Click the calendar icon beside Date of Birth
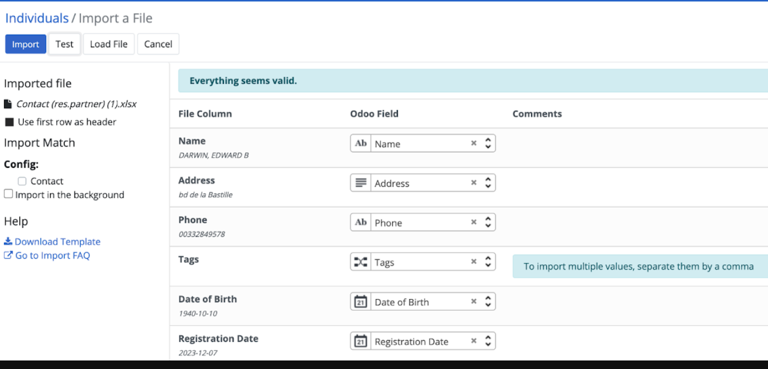Image resolution: width=768 pixels, height=369 pixels. [x=360, y=301]
